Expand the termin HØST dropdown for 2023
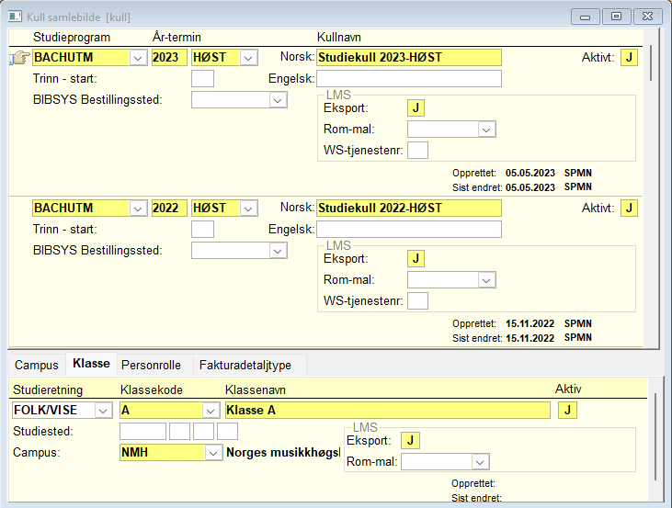Screen dimensions: 672x508 click(x=248, y=58)
